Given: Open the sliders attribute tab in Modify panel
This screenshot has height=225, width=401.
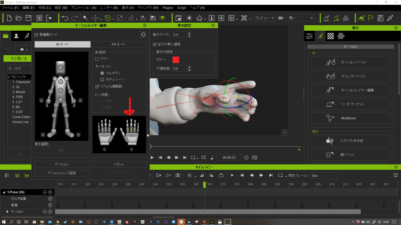Looking at the screenshot, I should [309, 36].
